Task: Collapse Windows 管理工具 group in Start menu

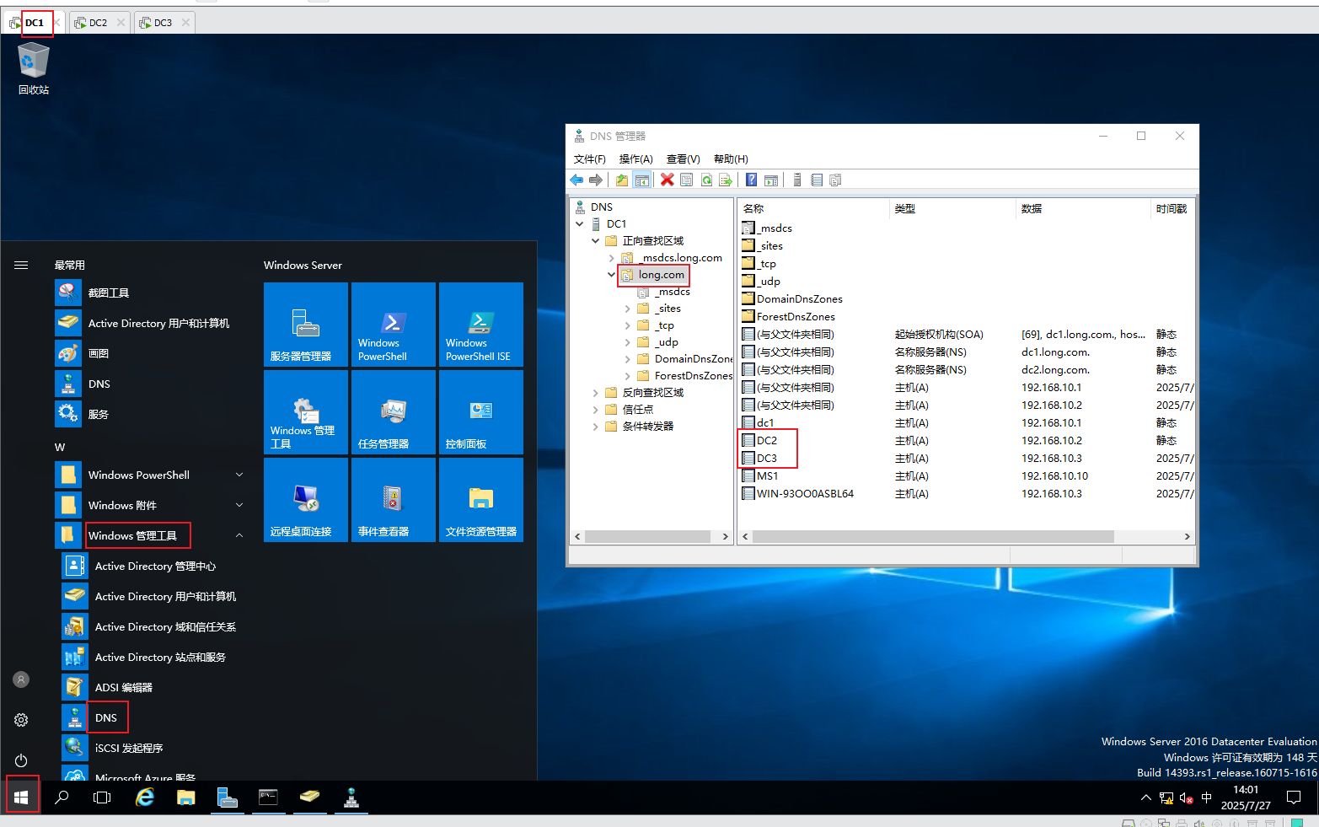Action: tap(239, 535)
